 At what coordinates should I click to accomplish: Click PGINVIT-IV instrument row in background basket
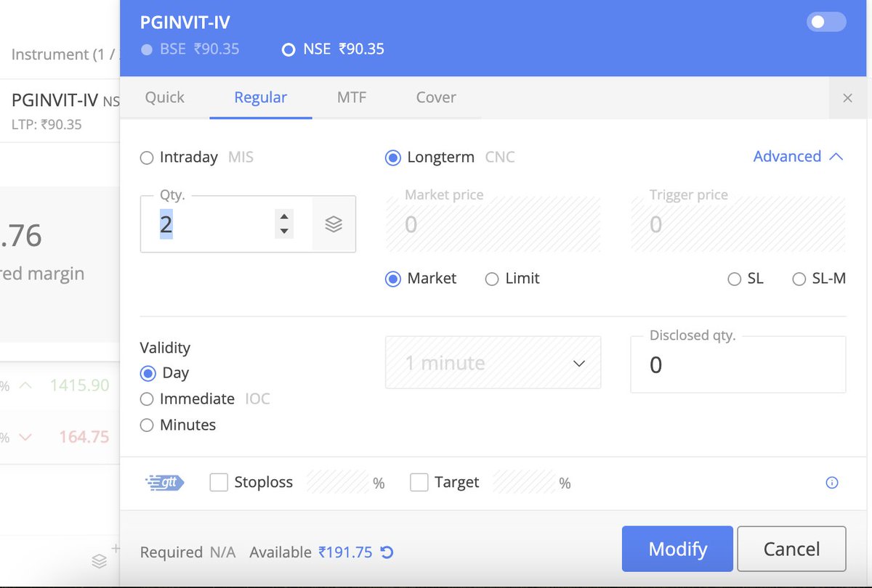click(x=60, y=111)
